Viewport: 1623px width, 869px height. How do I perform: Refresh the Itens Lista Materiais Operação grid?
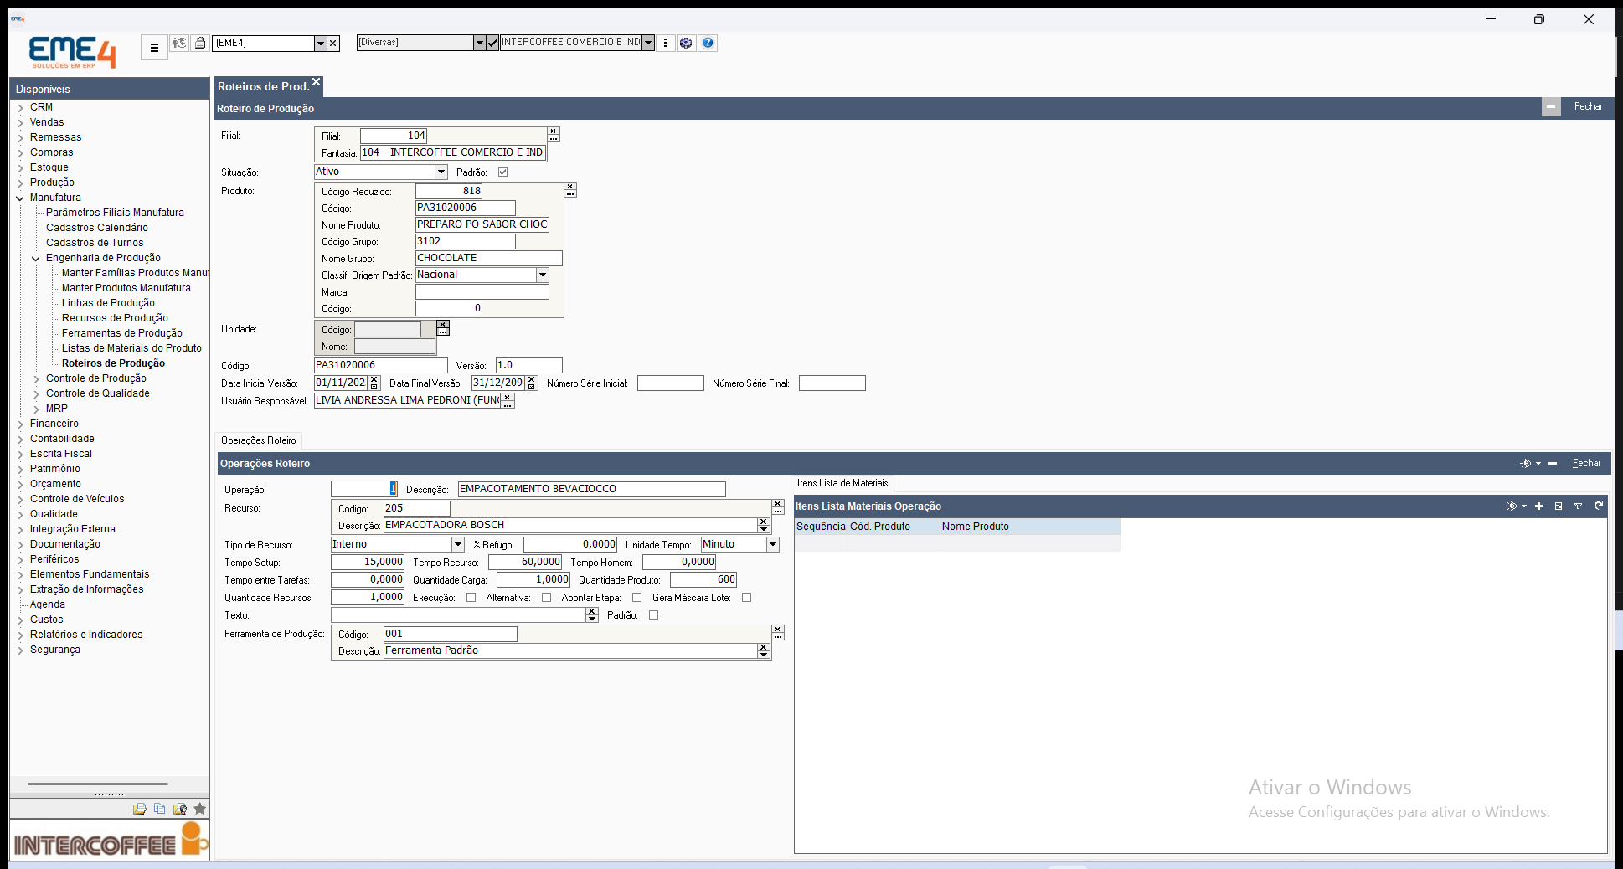coord(1598,506)
